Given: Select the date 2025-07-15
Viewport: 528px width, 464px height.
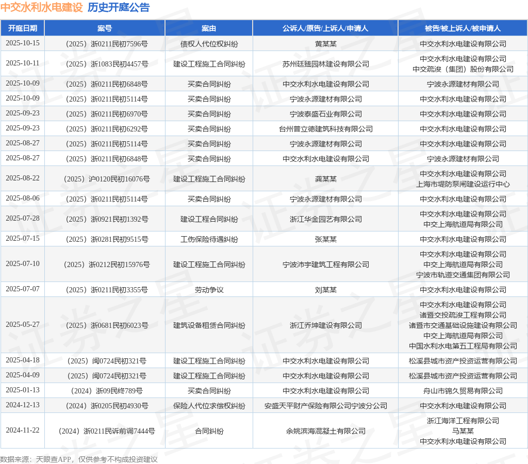Looking at the screenshot, I should pos(23,238).
